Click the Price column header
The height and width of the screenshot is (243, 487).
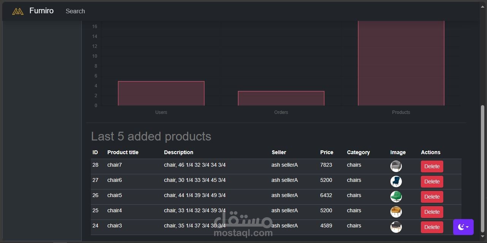pyautogui.click(x=327, y=152)
